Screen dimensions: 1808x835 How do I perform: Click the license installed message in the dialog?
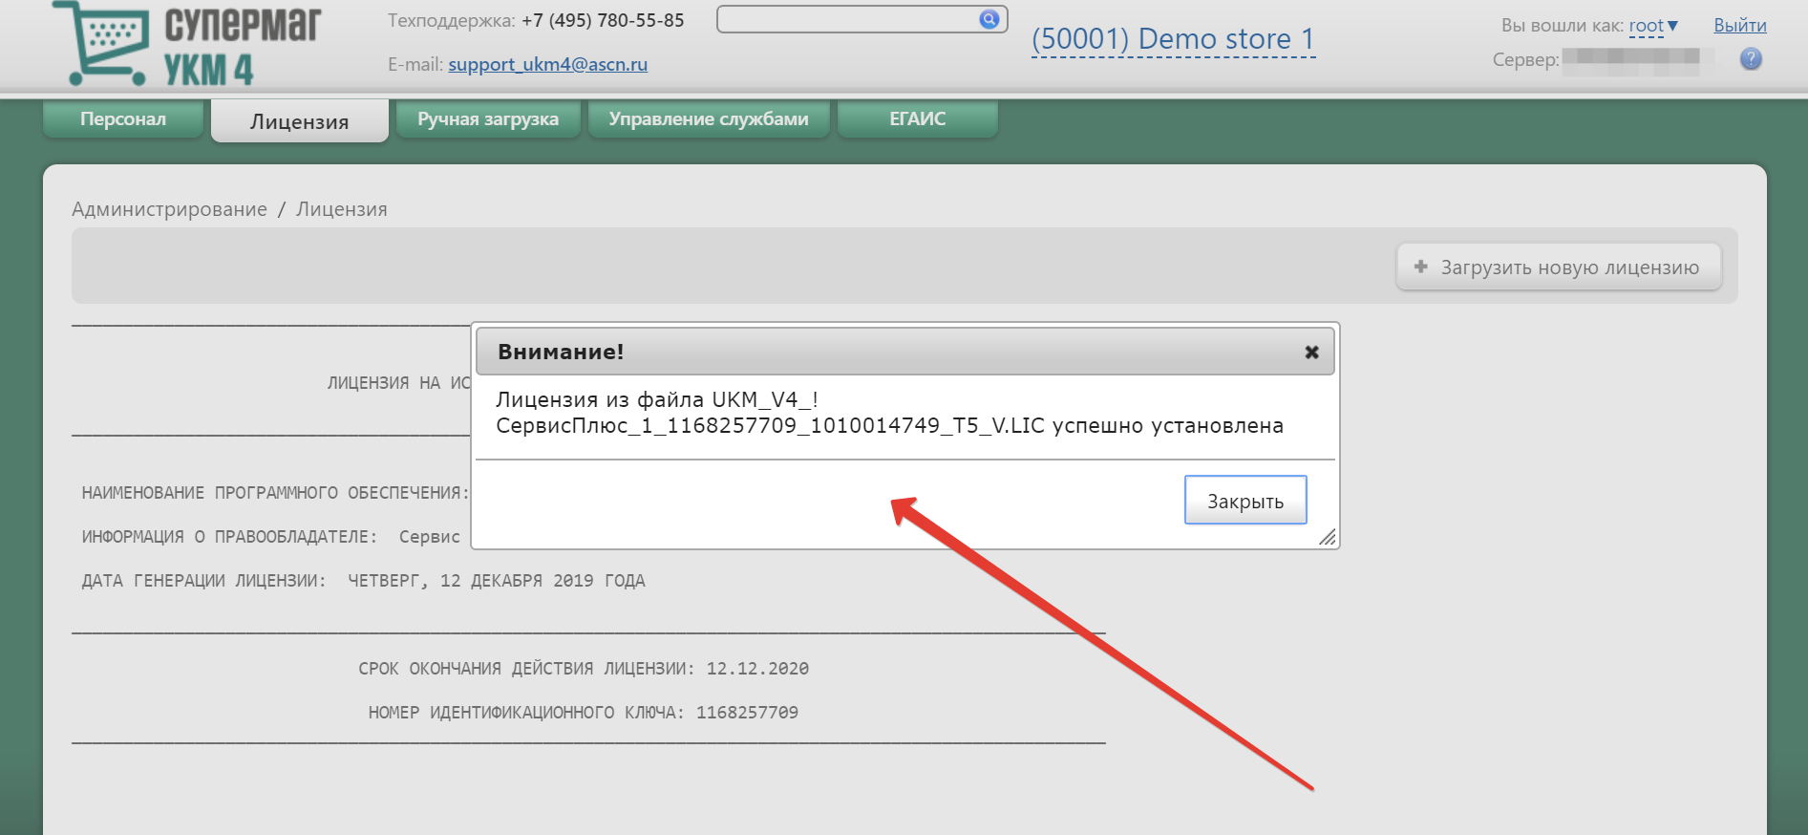pyautogui.click(x=889, y=413)
